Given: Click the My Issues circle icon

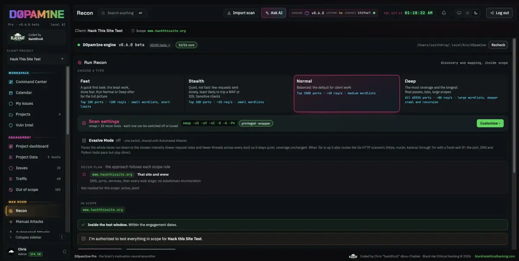Looking at the screenshot, I should [11, 103].
